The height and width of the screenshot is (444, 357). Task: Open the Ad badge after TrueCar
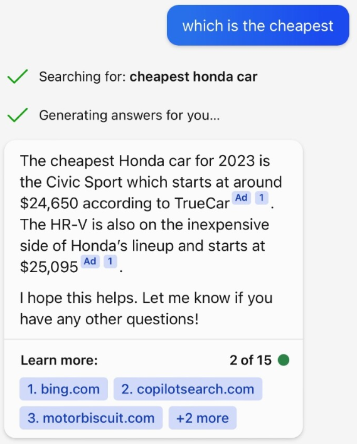point(242,198)
